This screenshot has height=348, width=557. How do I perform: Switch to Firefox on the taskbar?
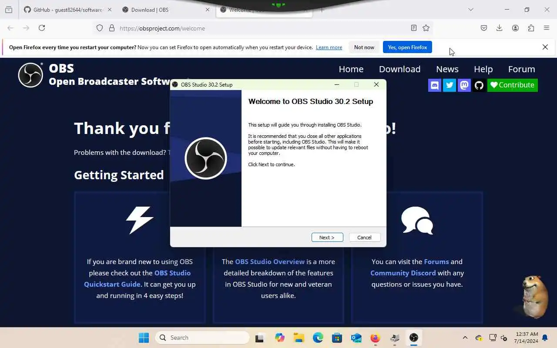pyautogui.click(x=375, y=338)
